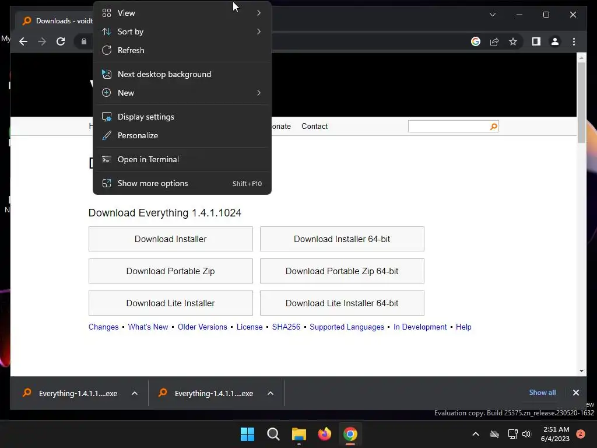597x448 pixels.
Task: Open first Everything-1.4.1.1 exe download
Action: coord(78,393)
